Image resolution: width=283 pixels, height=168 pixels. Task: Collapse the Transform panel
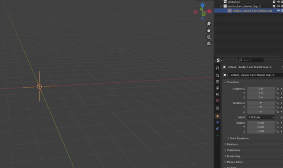click(x=233, y=82)
